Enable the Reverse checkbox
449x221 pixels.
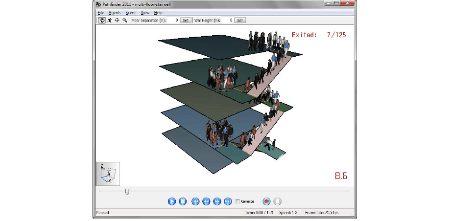[238, 201]
